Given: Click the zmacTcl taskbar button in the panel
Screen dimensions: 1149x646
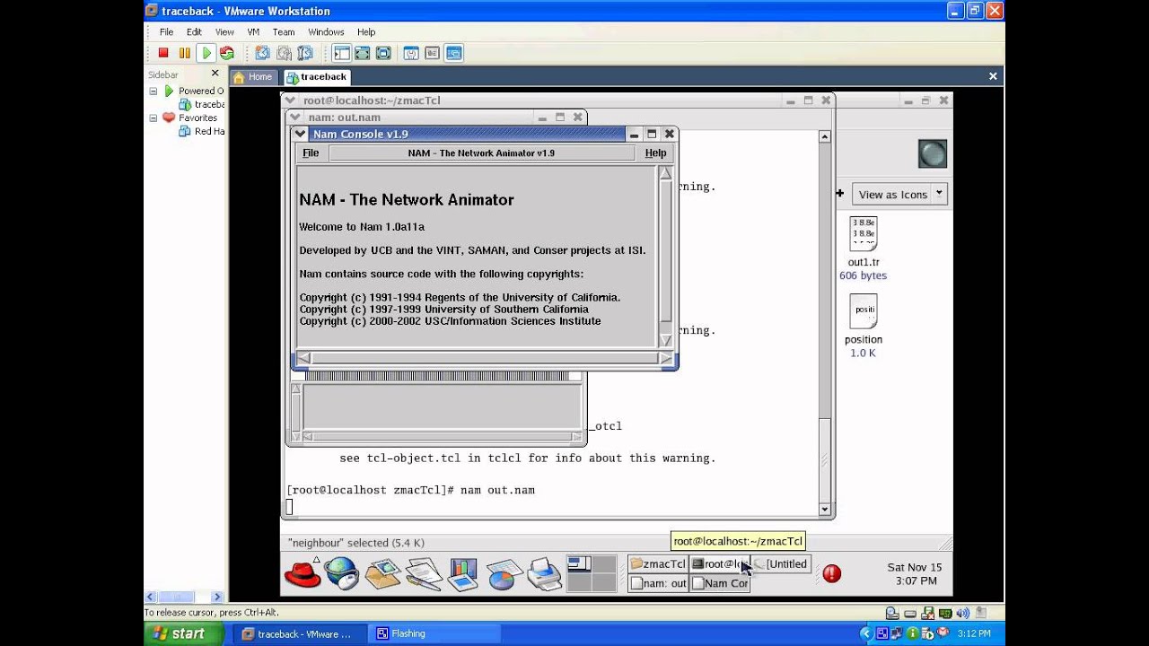Looking at the screenshot, I should pyautogui.click(x=658, y=563).
